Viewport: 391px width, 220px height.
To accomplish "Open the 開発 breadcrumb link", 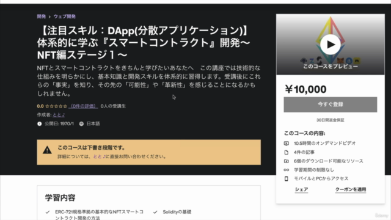I will click(x=42, y=16).
